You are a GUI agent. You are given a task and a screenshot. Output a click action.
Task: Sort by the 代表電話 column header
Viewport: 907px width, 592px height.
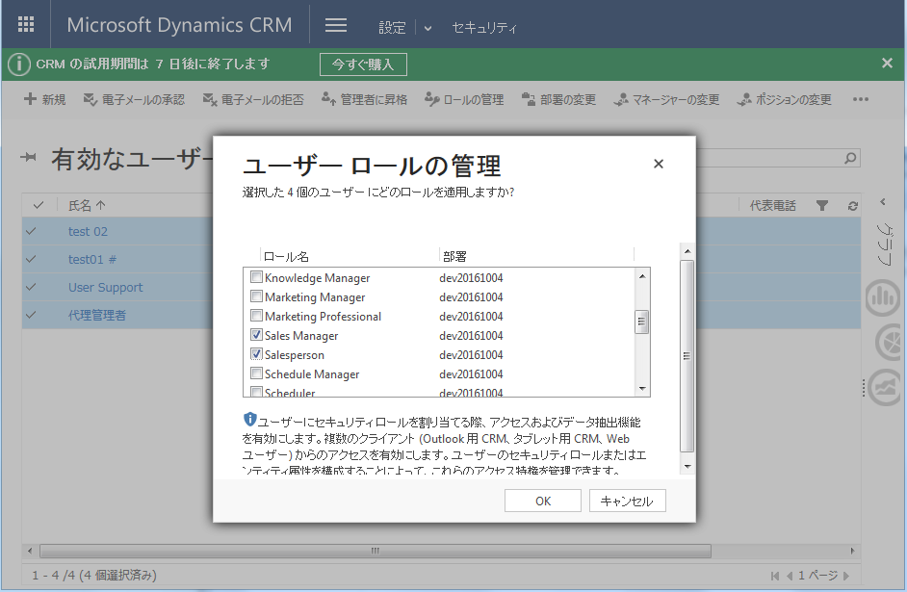pos(773,205)
